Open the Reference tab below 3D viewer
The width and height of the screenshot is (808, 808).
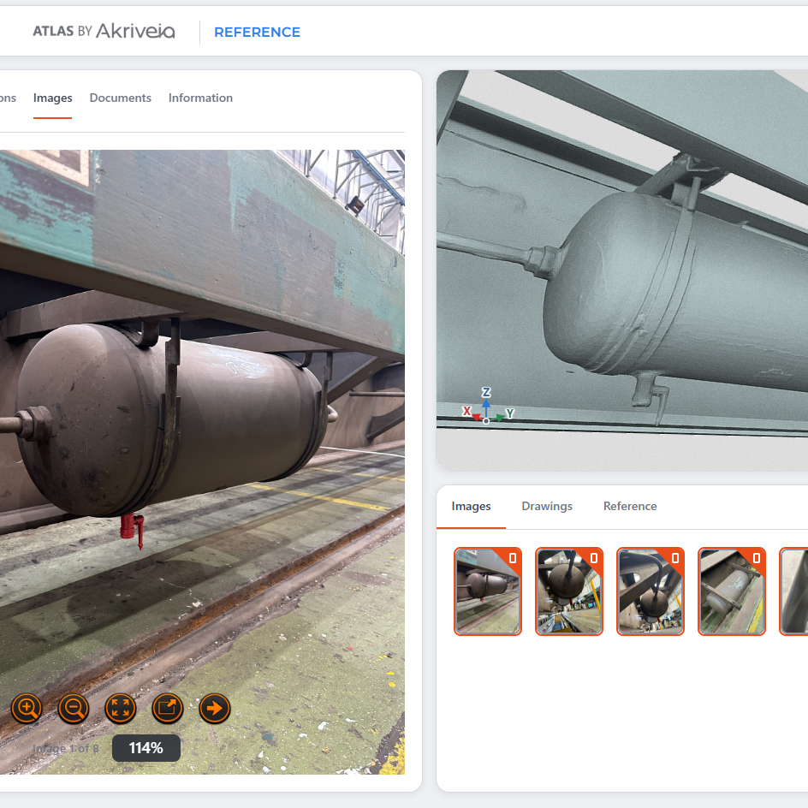pyautogui.click(x=630, y=506)
